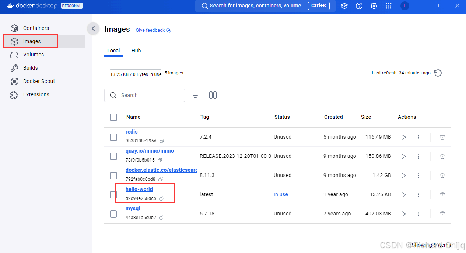Click the Docker Desktop logo

32,6
